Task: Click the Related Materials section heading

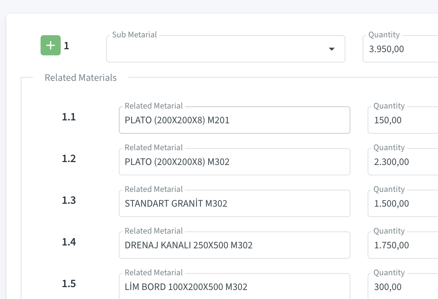Action: pyautogui.click(x=81, y=78)
